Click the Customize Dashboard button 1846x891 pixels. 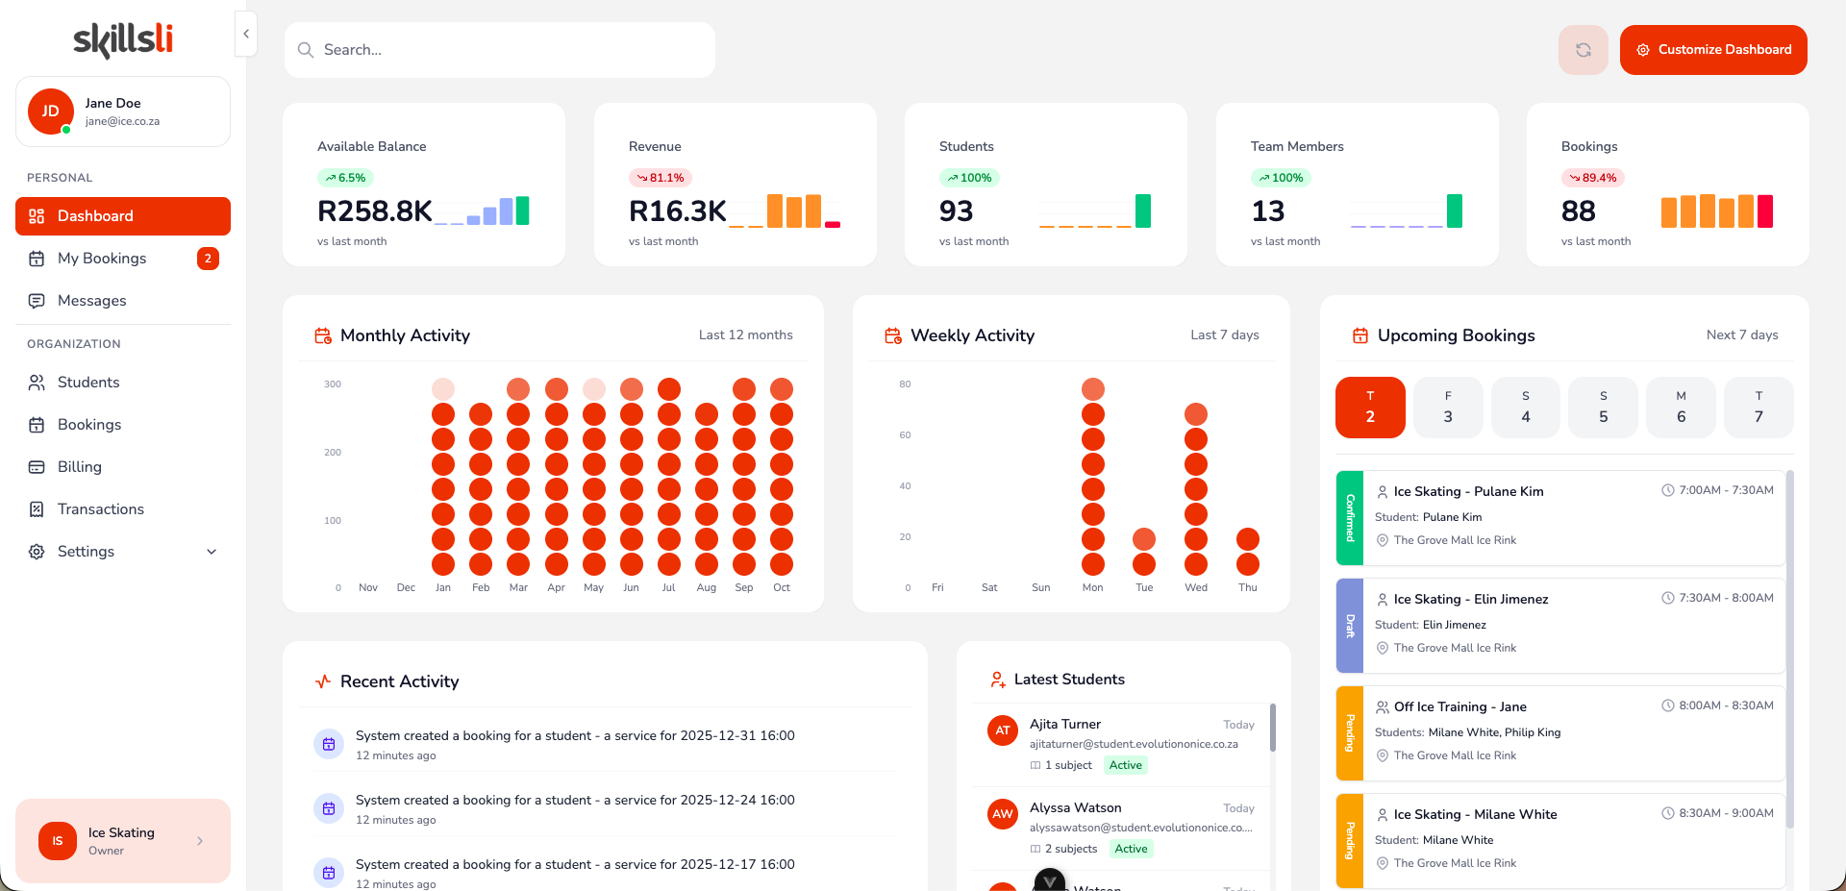pyautogui.click(x=1713, y=49)
